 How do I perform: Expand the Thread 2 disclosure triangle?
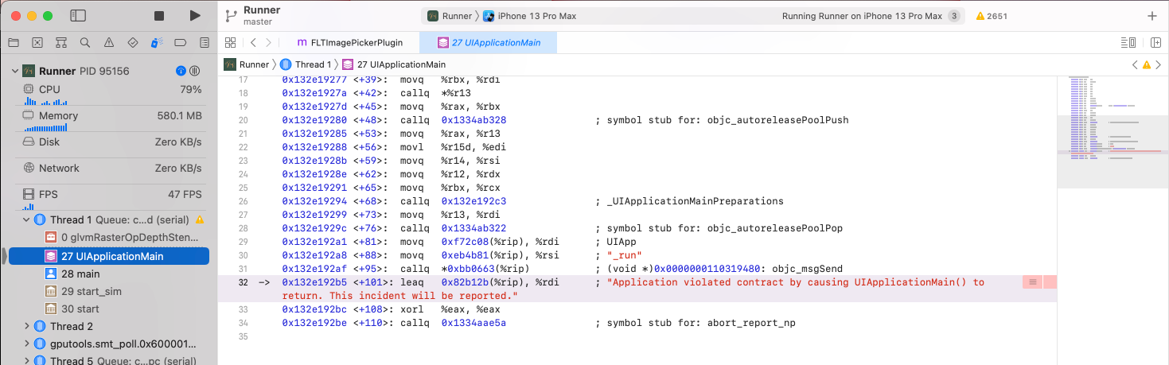click(x=26, y=326)
